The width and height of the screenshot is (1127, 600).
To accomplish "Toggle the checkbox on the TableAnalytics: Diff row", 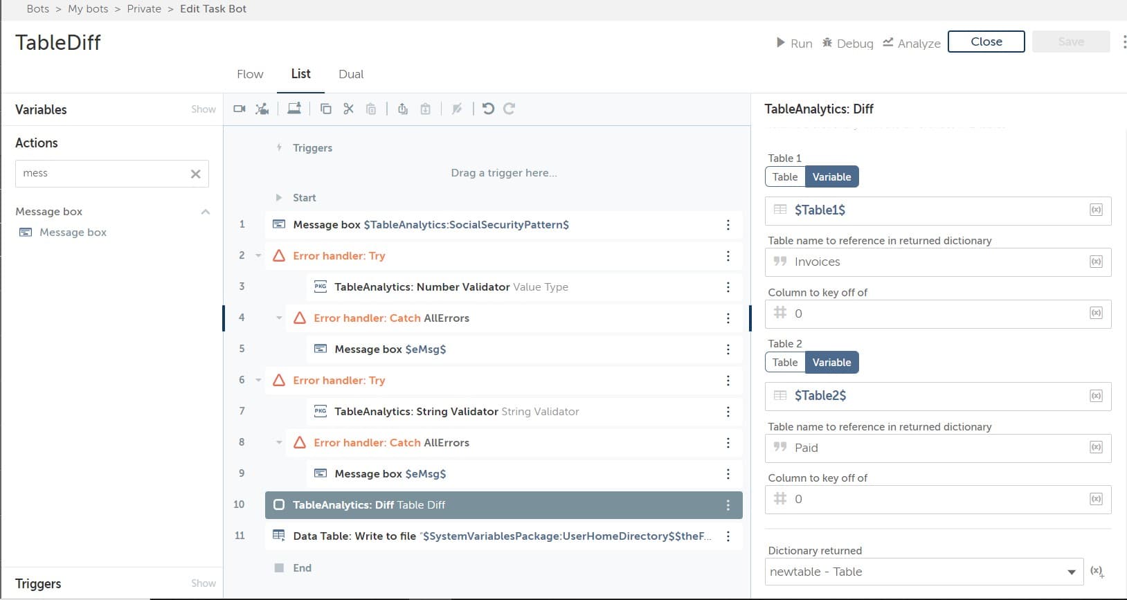I will [x=279, y=505].
